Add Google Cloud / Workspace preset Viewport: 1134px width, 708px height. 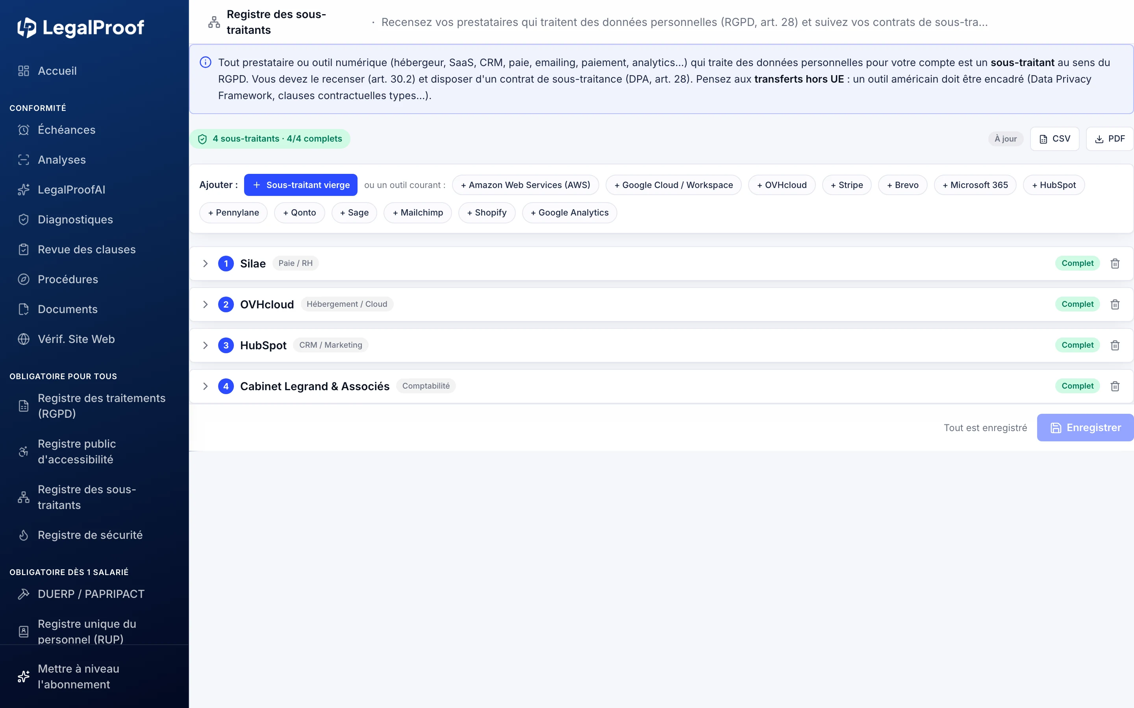673,185
